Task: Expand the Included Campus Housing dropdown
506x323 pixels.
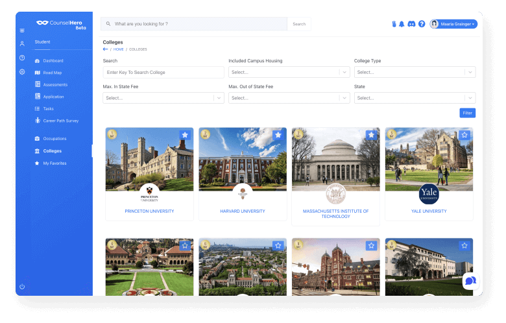Action: point(289,72)
